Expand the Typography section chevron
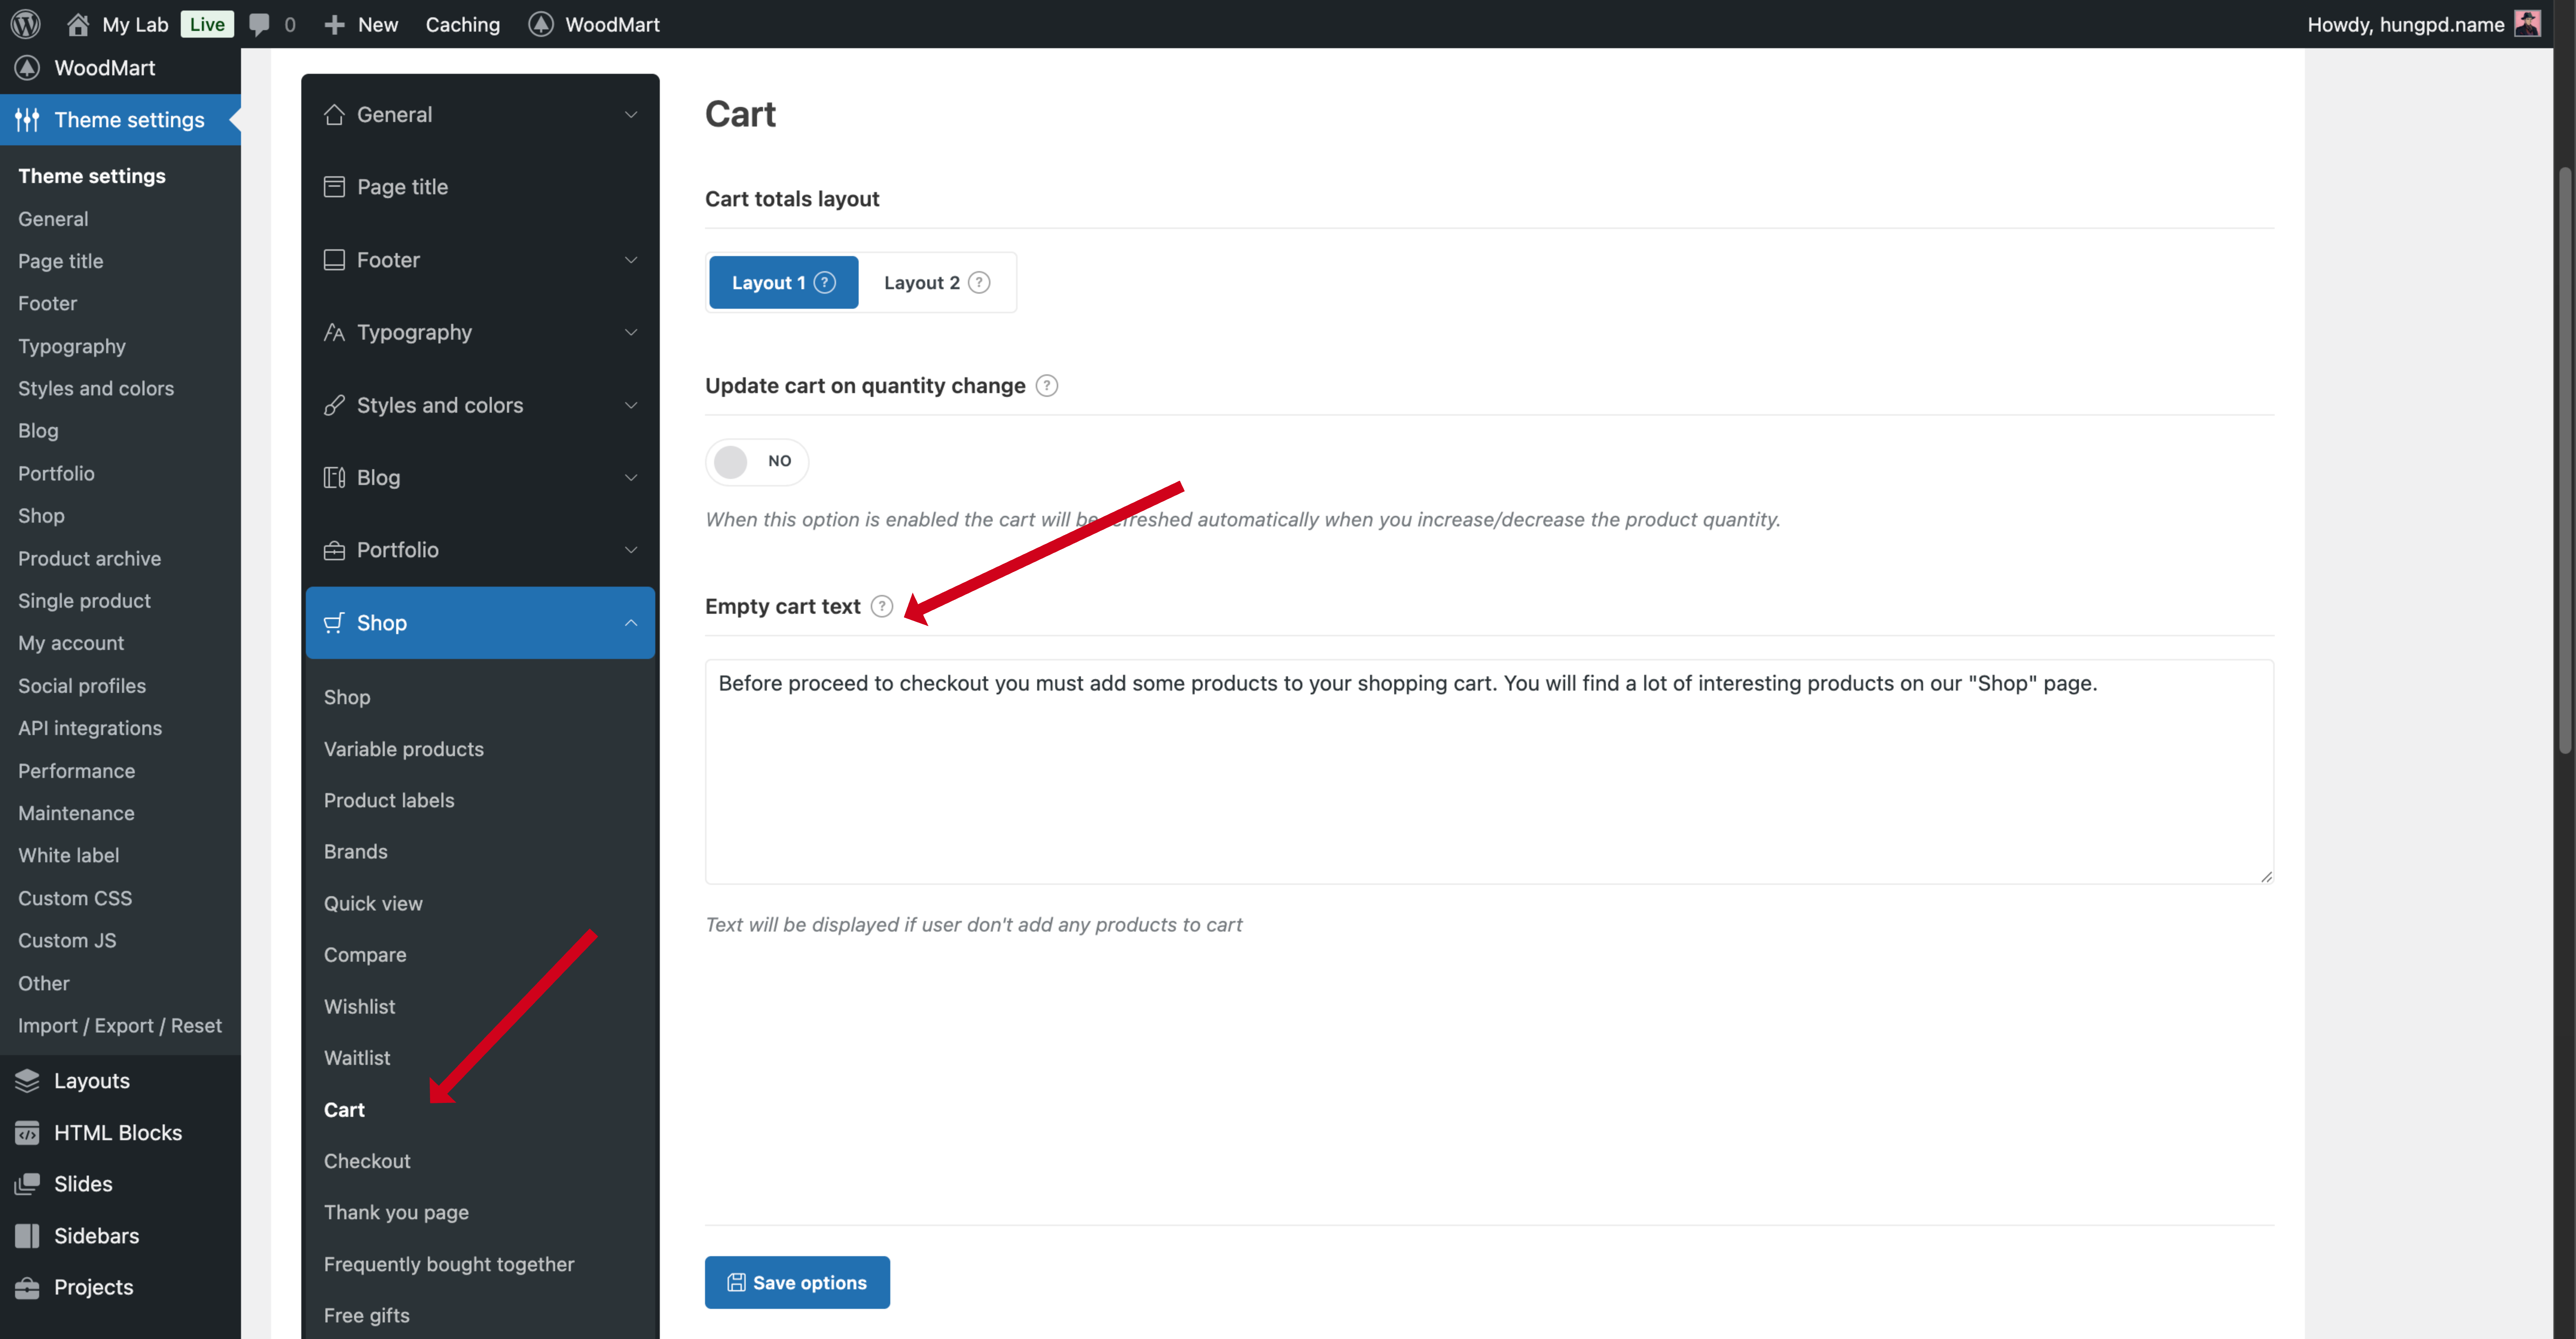 pos(631,333)
